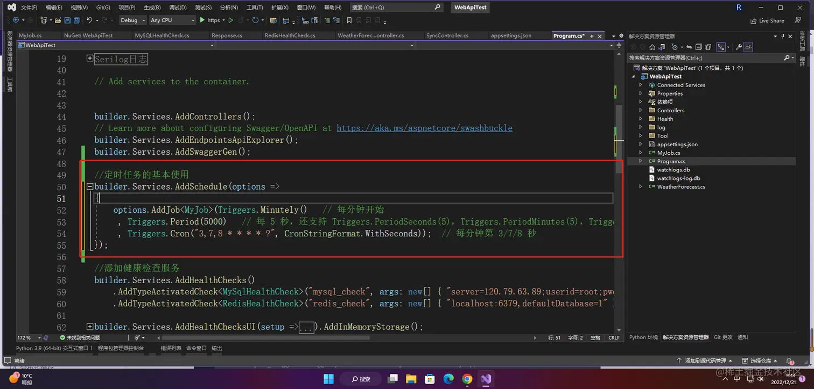Click 选择仓库 in the status bar
Viewport: 814px width, 389px height.
coord(761,361)
